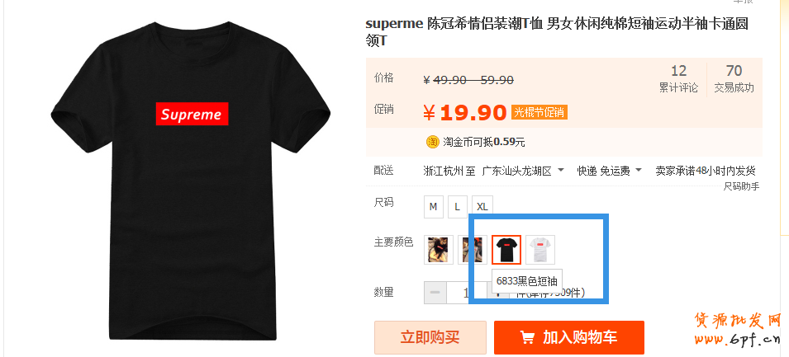The image size is (789, 357).
Task: Open 累计评论 reviews count link
Action: tap(679, 79)
